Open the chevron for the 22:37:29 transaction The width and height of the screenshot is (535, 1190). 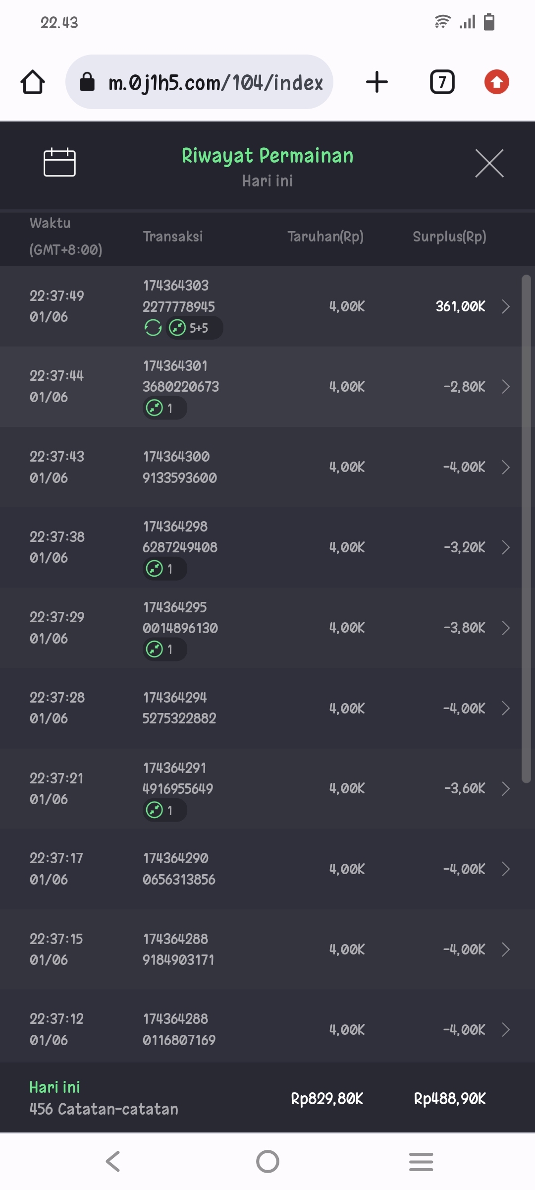point(505,628)
